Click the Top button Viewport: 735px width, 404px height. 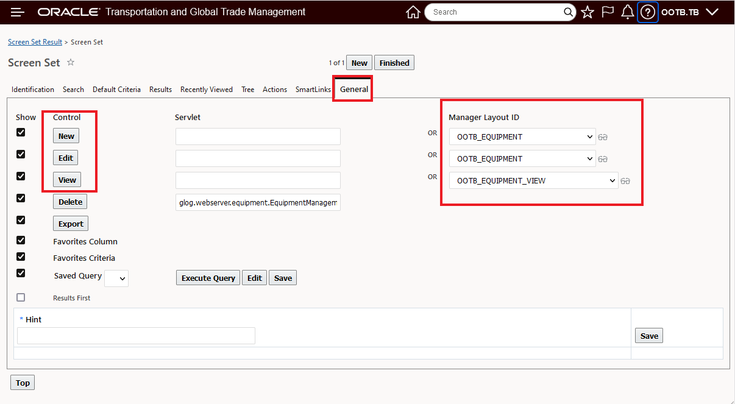tap(23, 383)
